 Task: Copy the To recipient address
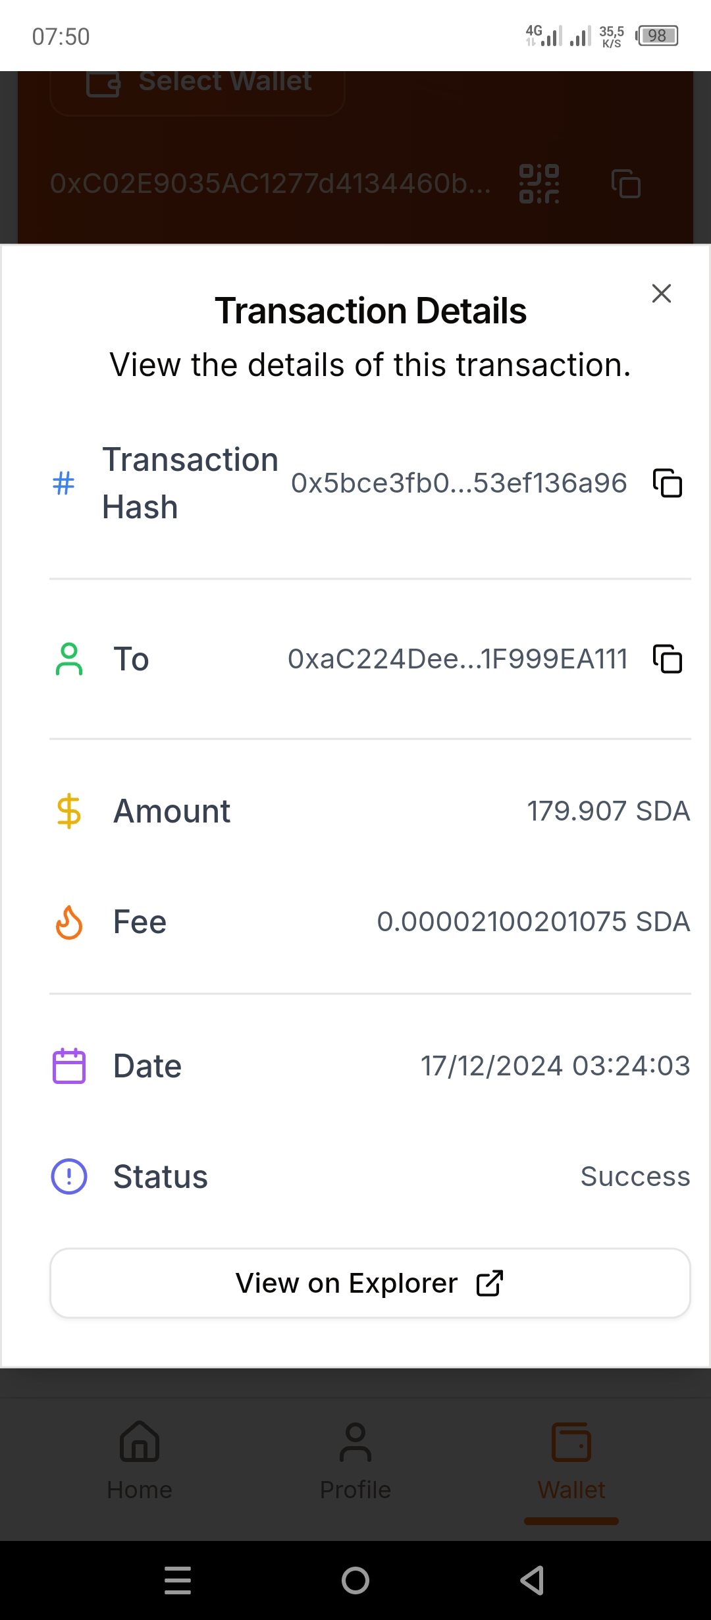tap(667, 659)
